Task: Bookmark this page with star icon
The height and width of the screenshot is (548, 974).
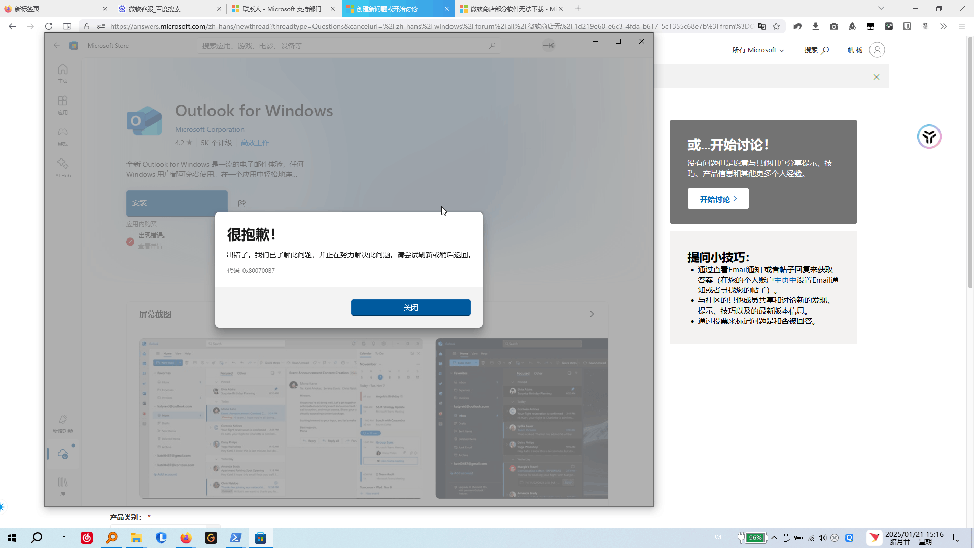Action: coord(776,26)
